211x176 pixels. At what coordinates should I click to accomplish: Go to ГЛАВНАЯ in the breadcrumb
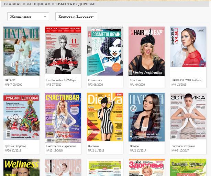coord(14,4)
